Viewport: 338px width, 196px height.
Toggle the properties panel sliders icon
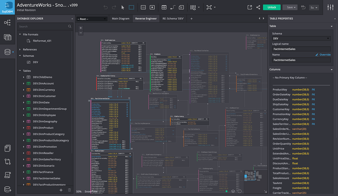(x=330, y=7)
